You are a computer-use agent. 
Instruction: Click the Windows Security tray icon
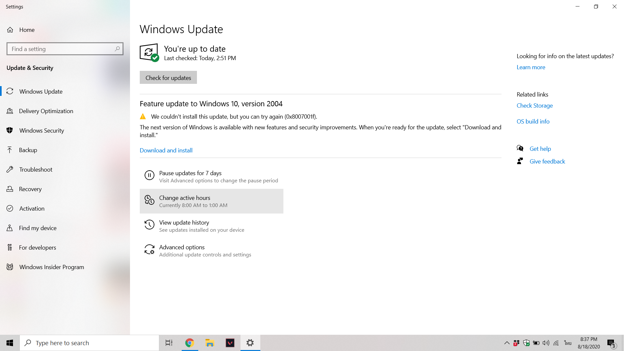pos(526,343)
